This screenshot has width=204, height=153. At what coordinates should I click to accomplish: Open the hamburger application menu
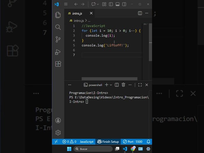click(66, 4)
